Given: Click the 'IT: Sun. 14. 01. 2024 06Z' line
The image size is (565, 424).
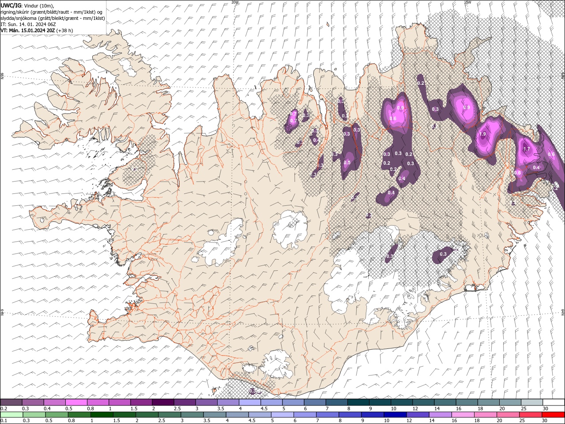Looking at the screenshot, I should tap(28, 24).
